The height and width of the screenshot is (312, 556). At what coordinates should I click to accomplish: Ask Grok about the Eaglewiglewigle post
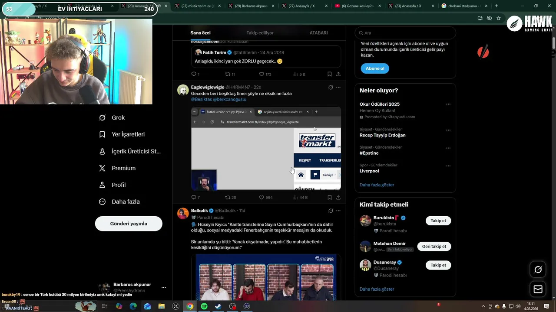(331, 87)
